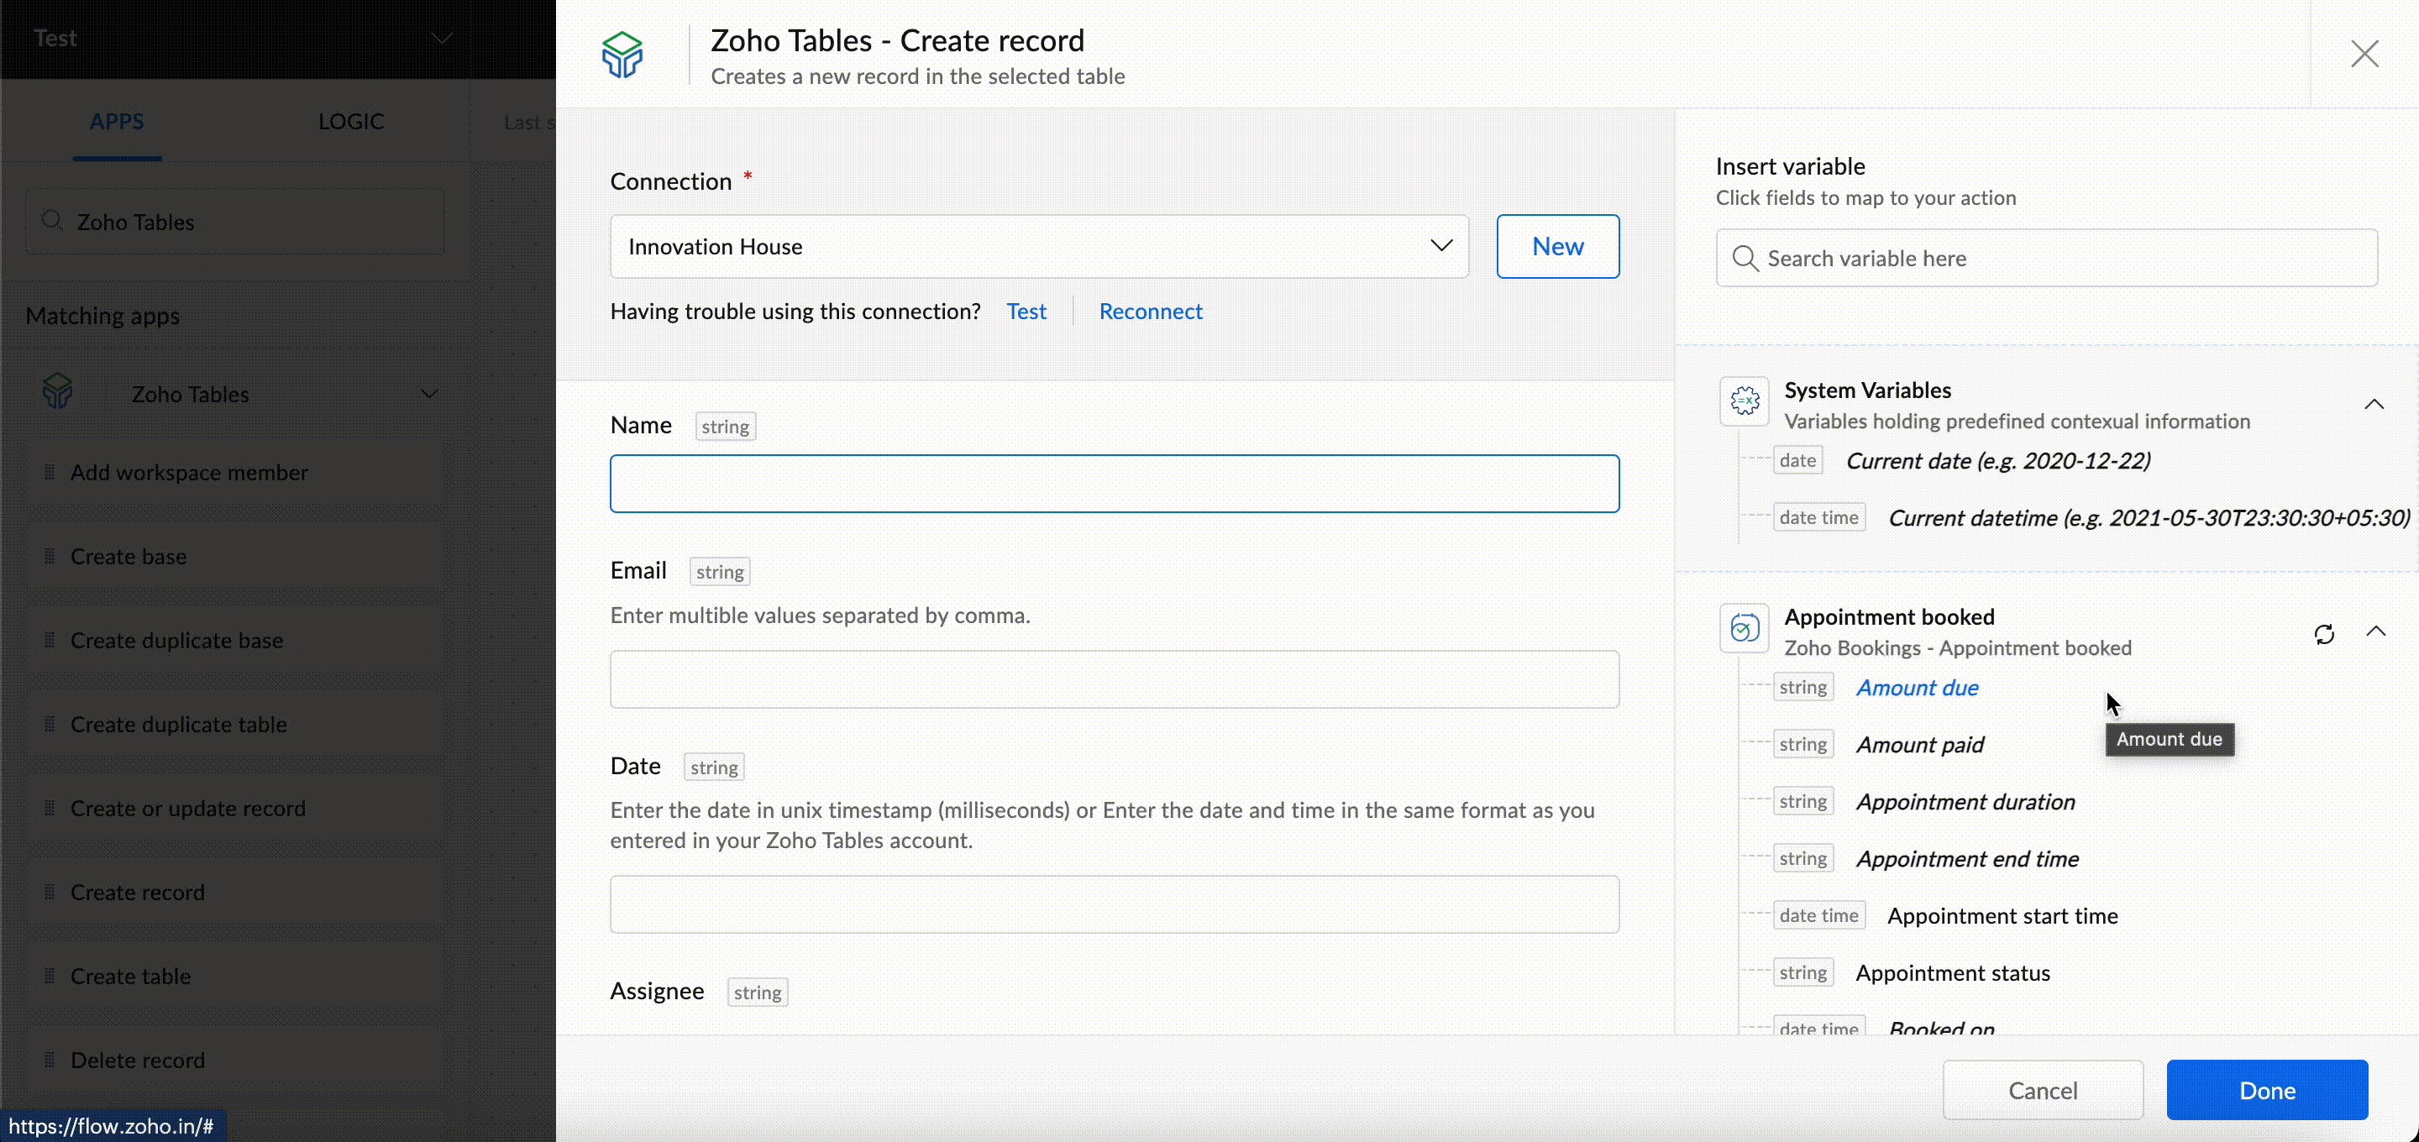This screenshot has height=1142, width=2419.
Task: Collapse the Zoho Tables actions list
Action: point(429,394)
